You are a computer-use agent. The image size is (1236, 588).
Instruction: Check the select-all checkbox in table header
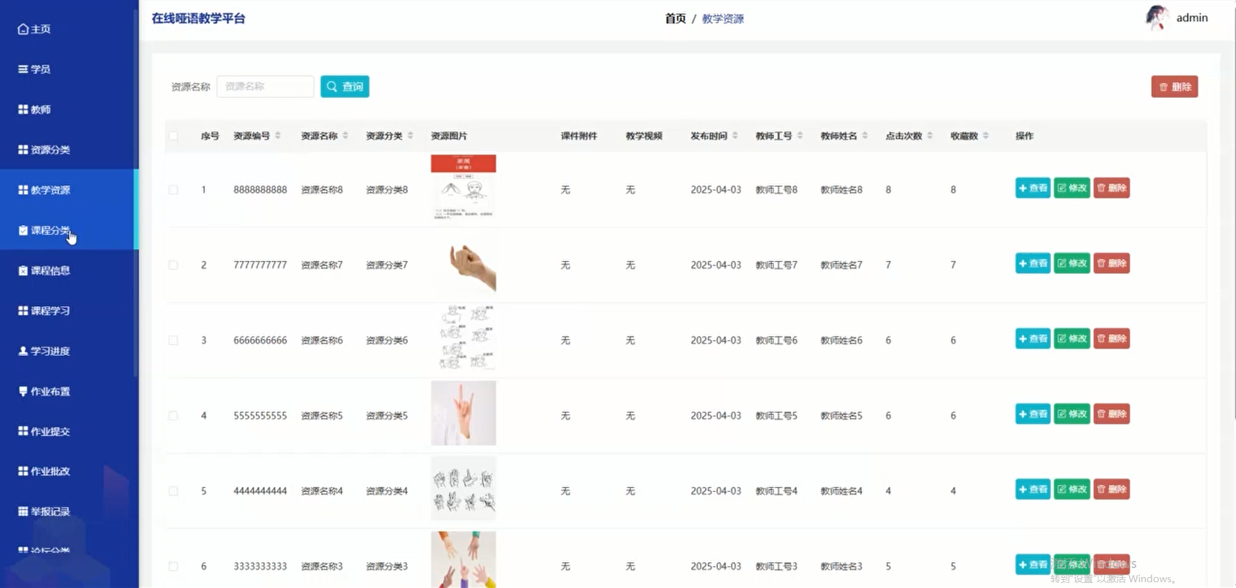tap(173, 136)
